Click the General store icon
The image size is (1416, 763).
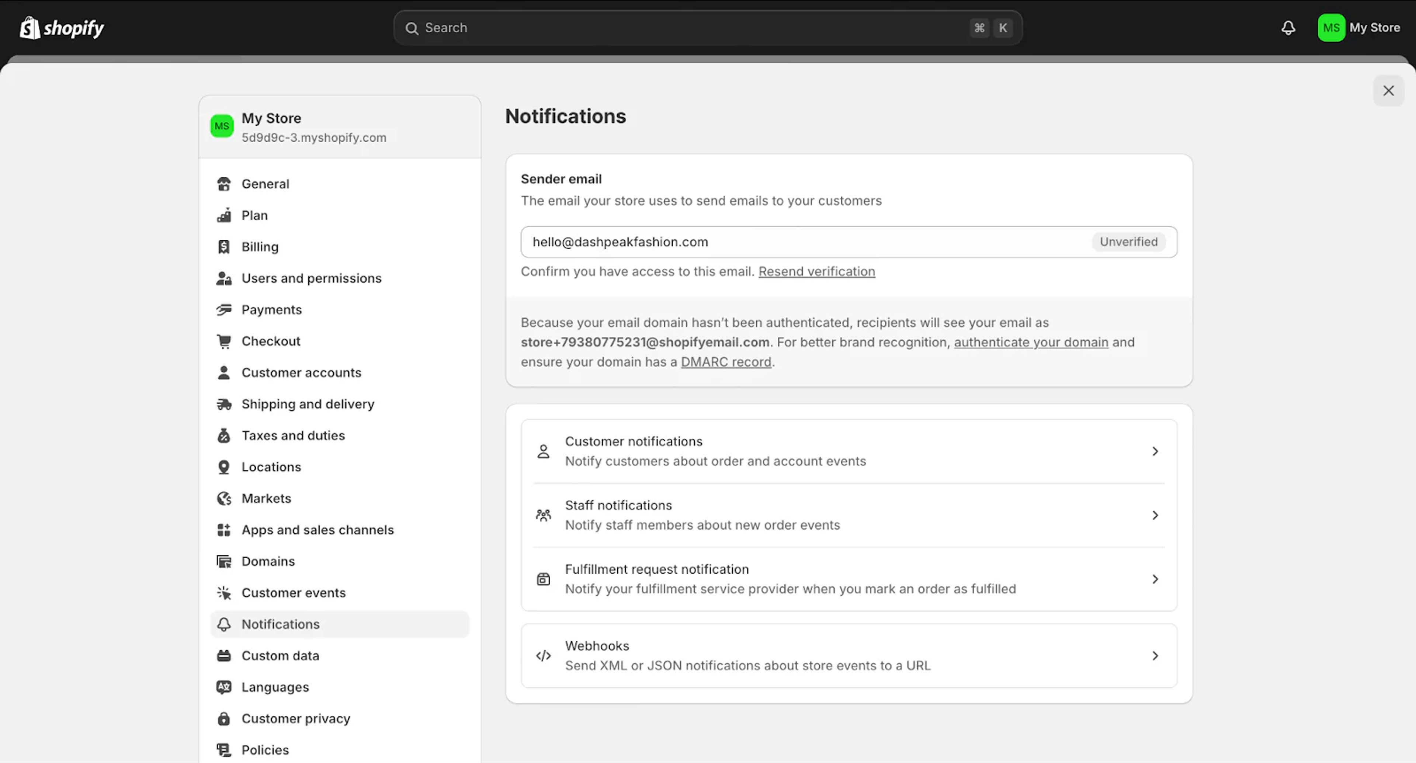224,184
